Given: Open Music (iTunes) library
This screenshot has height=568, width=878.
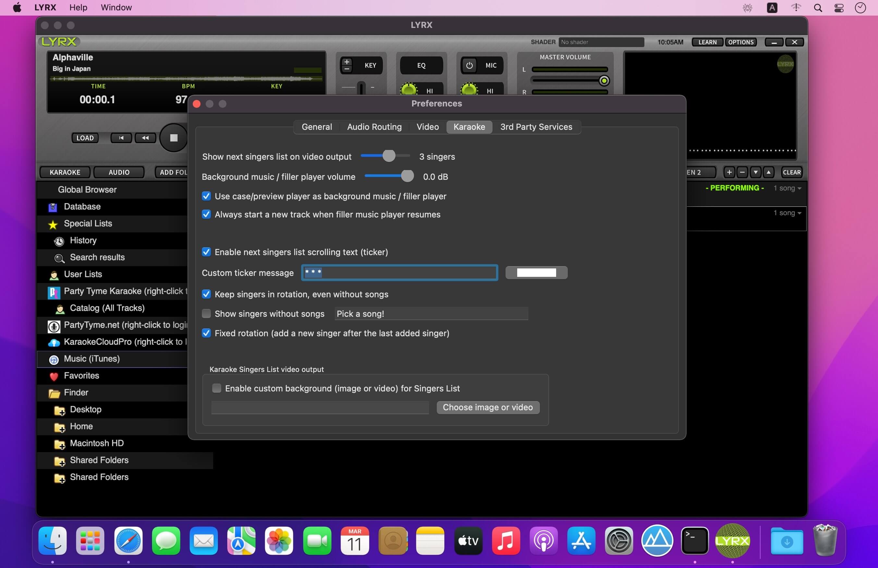Looking at the screenshot, I should click(91, 359).
